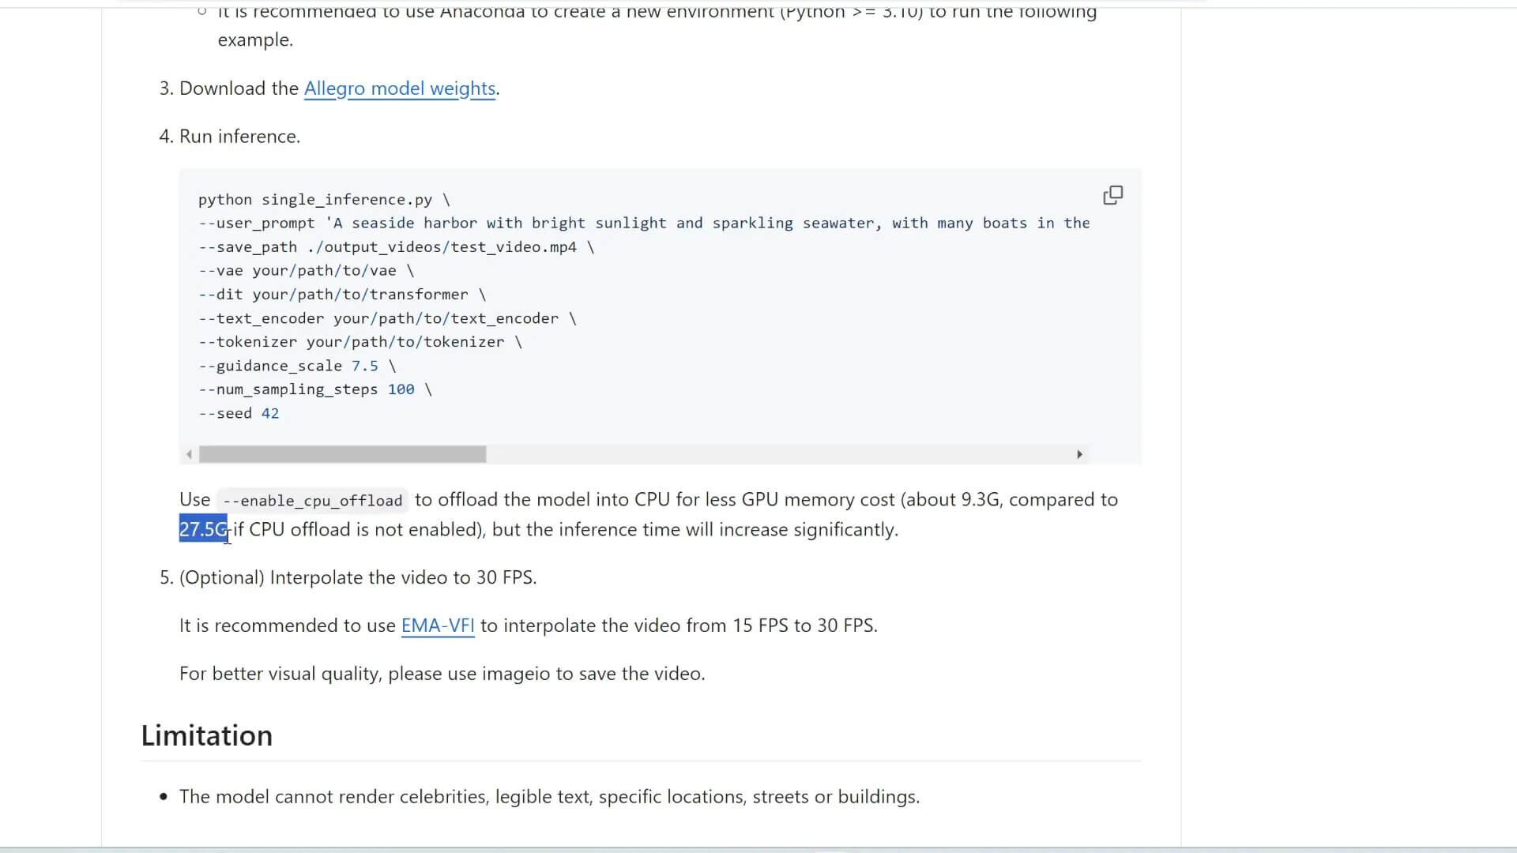Open the EMA-VFI link

point(438,626)
